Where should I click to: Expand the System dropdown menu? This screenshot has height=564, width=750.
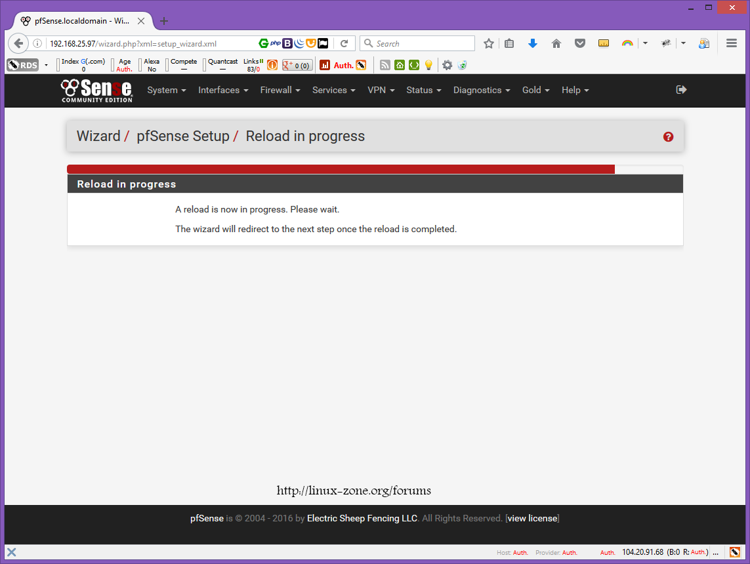pos(167,91)
